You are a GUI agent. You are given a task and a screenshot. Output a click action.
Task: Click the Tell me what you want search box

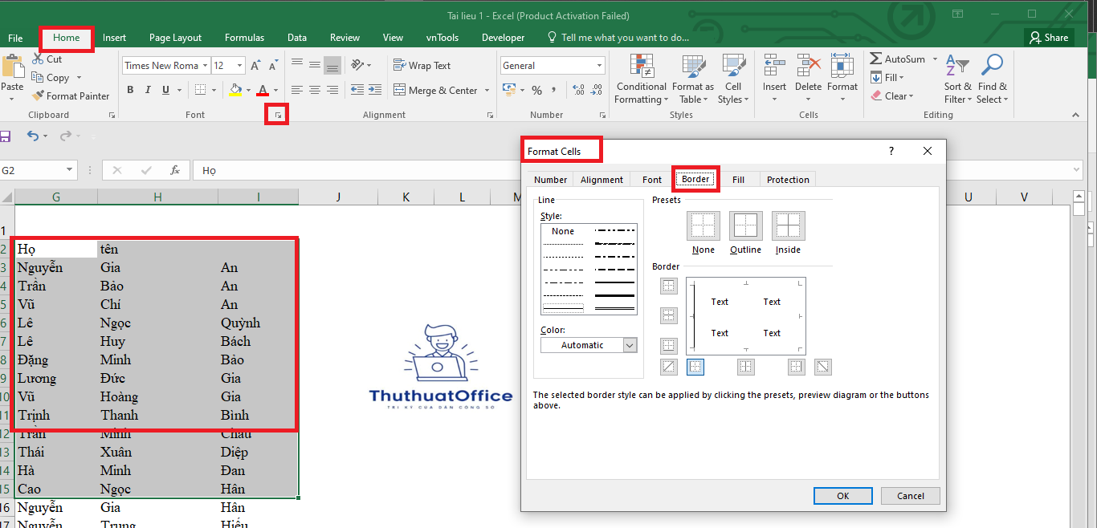pos(618,38)
